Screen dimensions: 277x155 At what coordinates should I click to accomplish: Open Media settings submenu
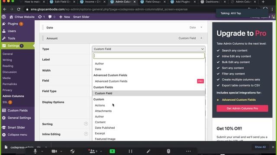coord(6,78)
